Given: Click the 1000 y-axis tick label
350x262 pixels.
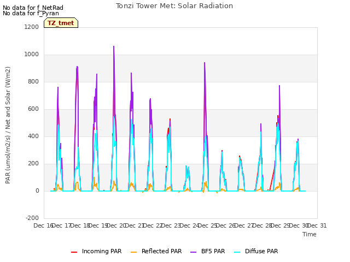Looking at the screenshot, I should (x=32, y=55).
